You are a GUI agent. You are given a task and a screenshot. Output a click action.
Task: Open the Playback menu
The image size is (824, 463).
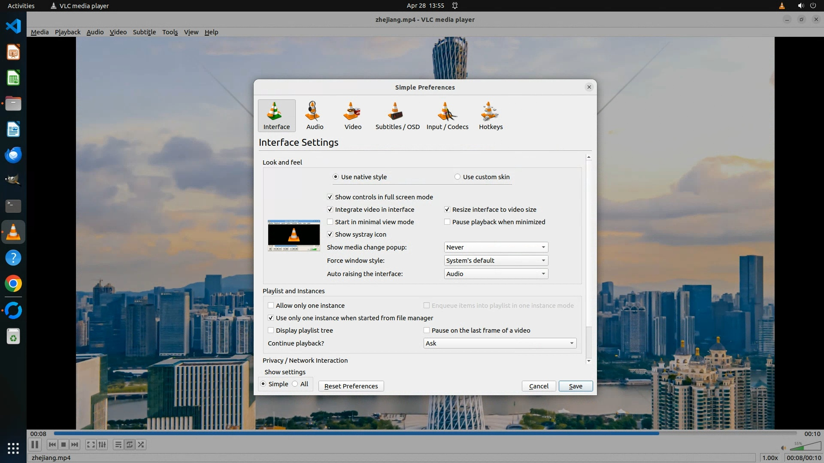click(67, 32)
